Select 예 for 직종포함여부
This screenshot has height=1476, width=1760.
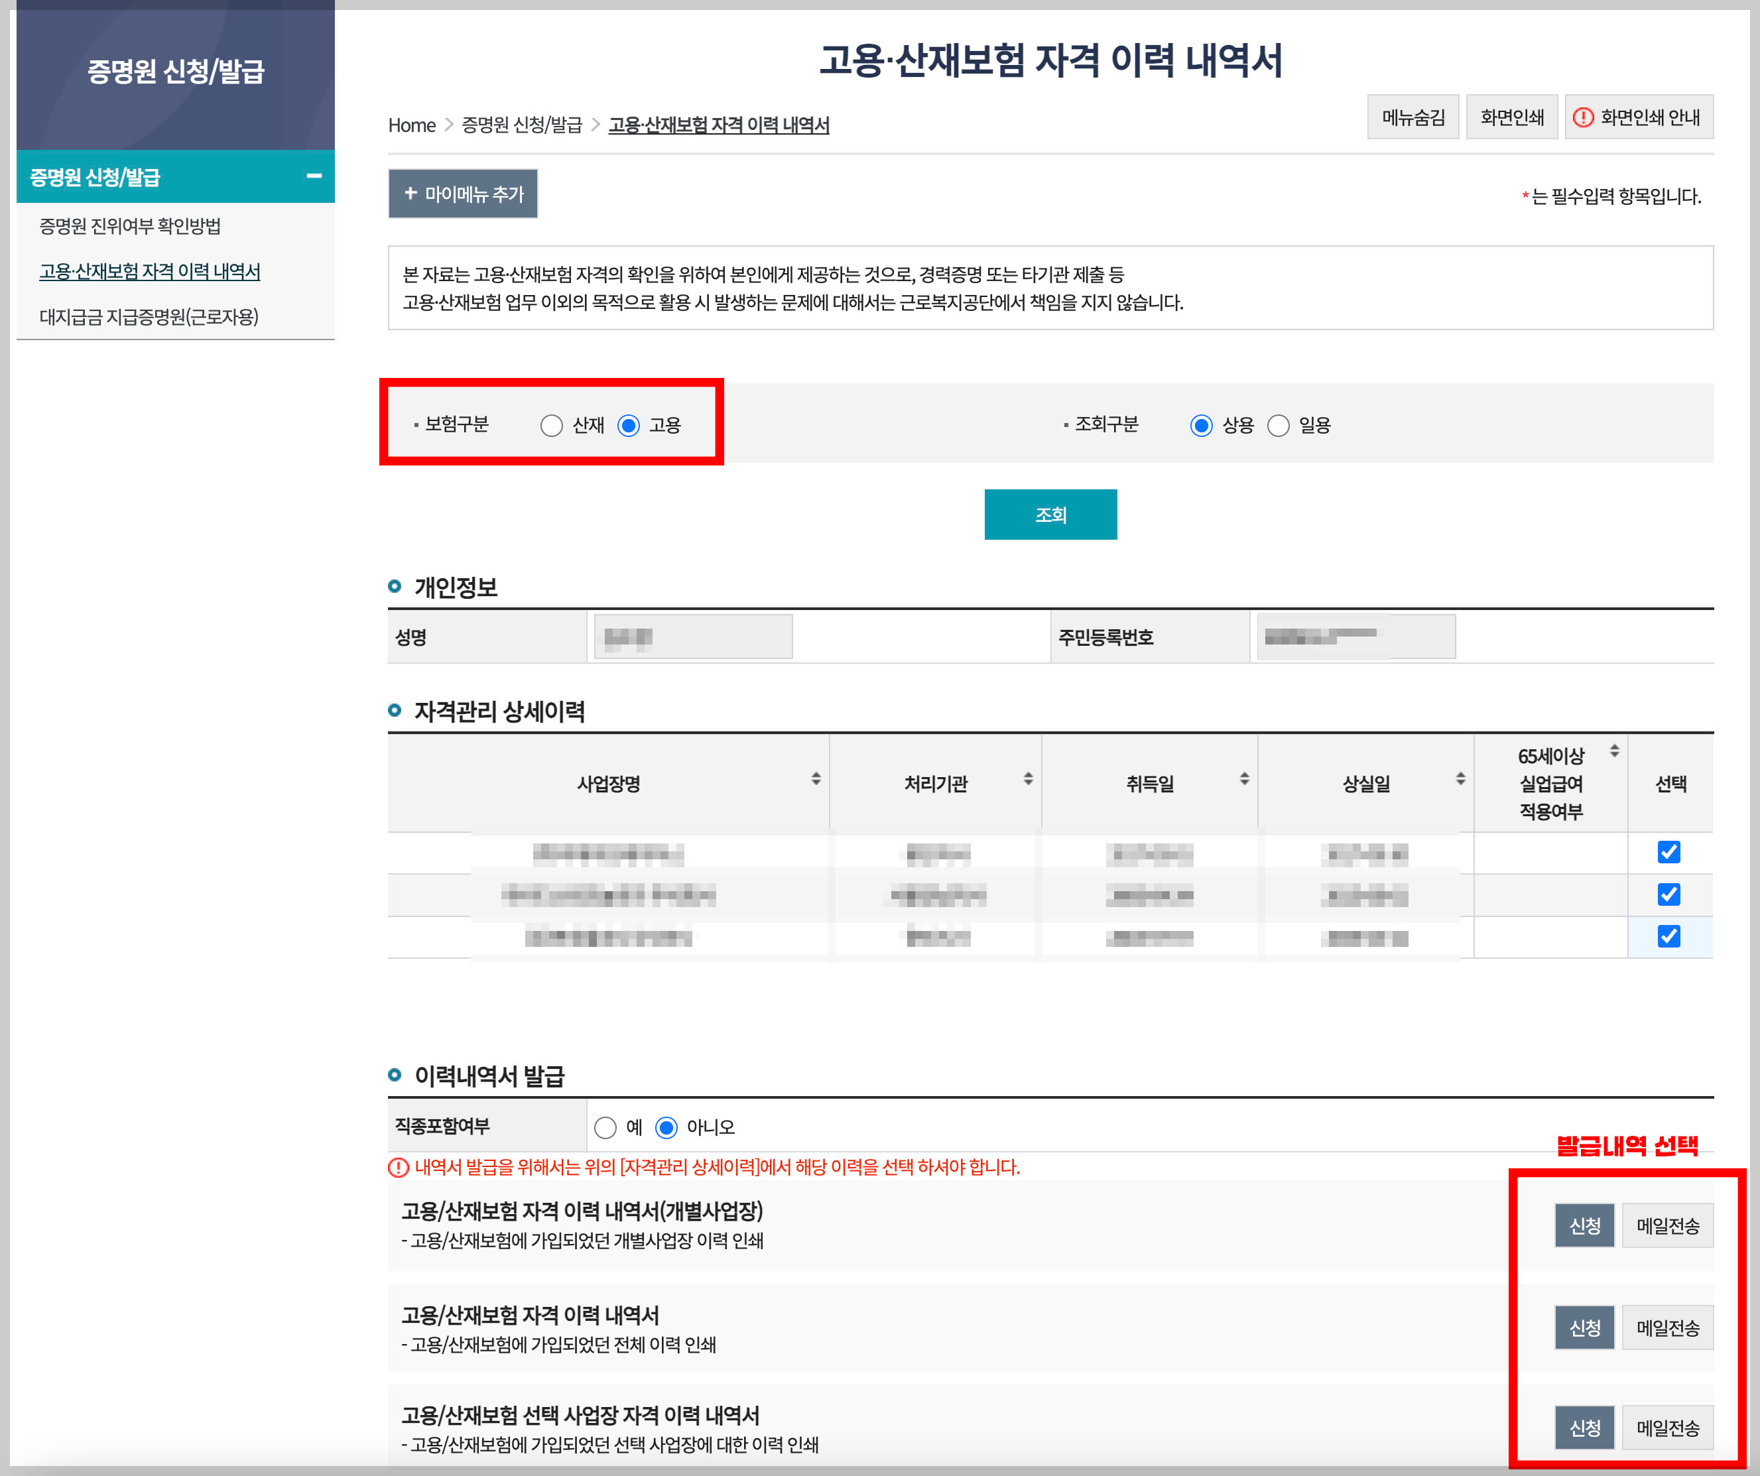[x=606, y=1128]
